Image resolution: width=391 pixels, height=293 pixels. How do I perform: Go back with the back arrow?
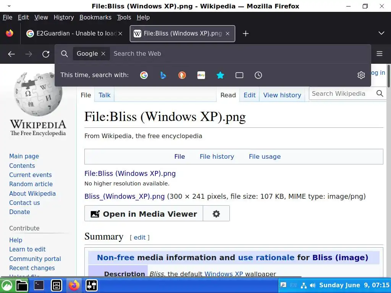pyautogui.click(x=11, y=54)
